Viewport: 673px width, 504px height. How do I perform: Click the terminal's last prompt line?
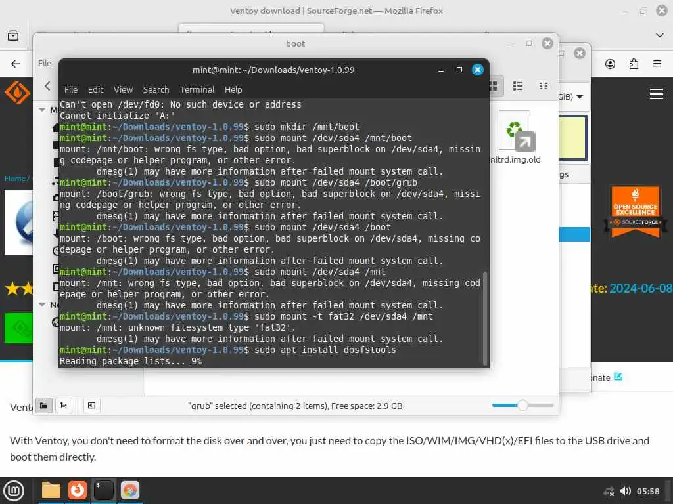click(x=227, y=350)
